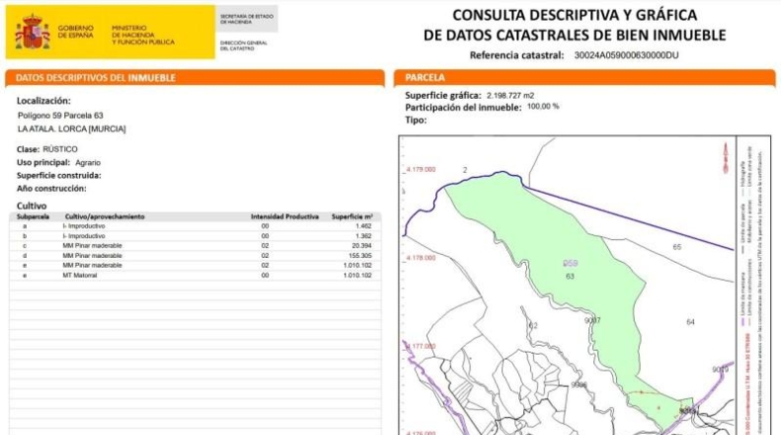The image size is (781, 435).
Task: Click the 'RÚSTICO' class value
Action: point(59,149)
